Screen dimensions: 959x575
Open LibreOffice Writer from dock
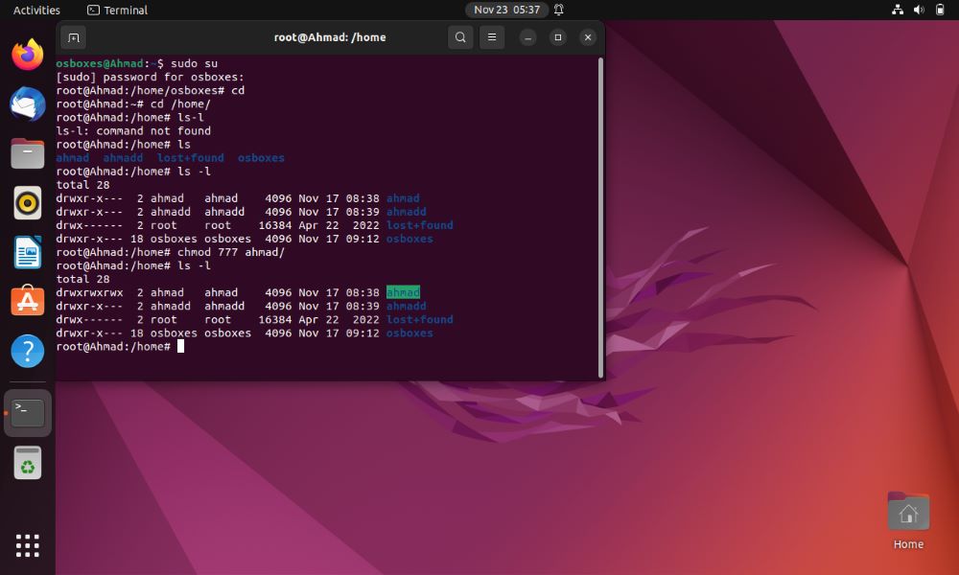click(28, 252)
